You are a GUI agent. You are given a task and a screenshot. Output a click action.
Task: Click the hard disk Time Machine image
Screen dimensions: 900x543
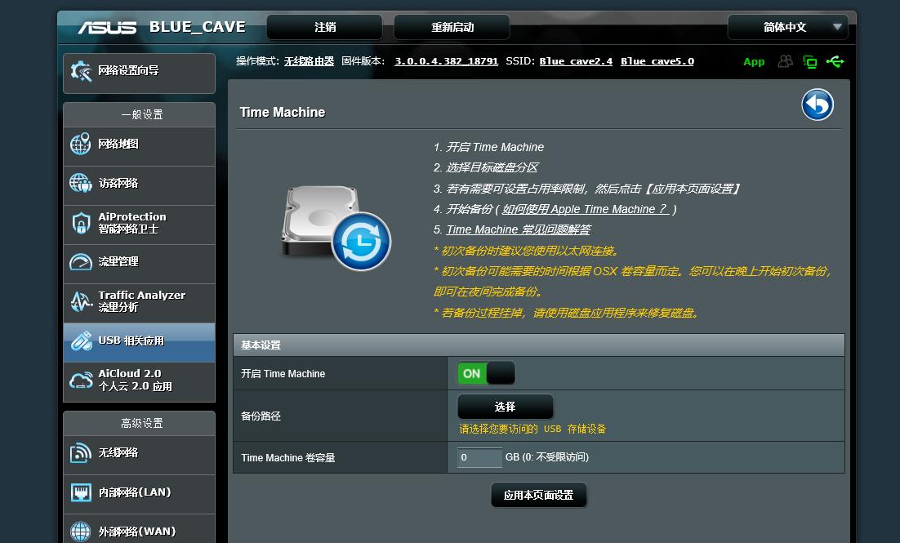pos(336,227)
